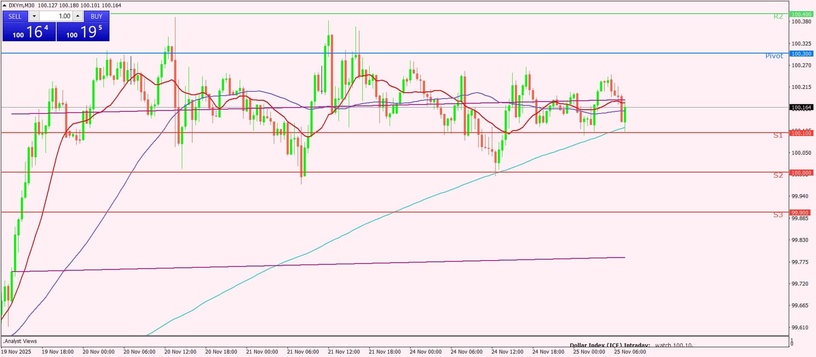Decrease volume with the down arrow
The height and width of the screenshot is (357, 816).
point(34,16)
